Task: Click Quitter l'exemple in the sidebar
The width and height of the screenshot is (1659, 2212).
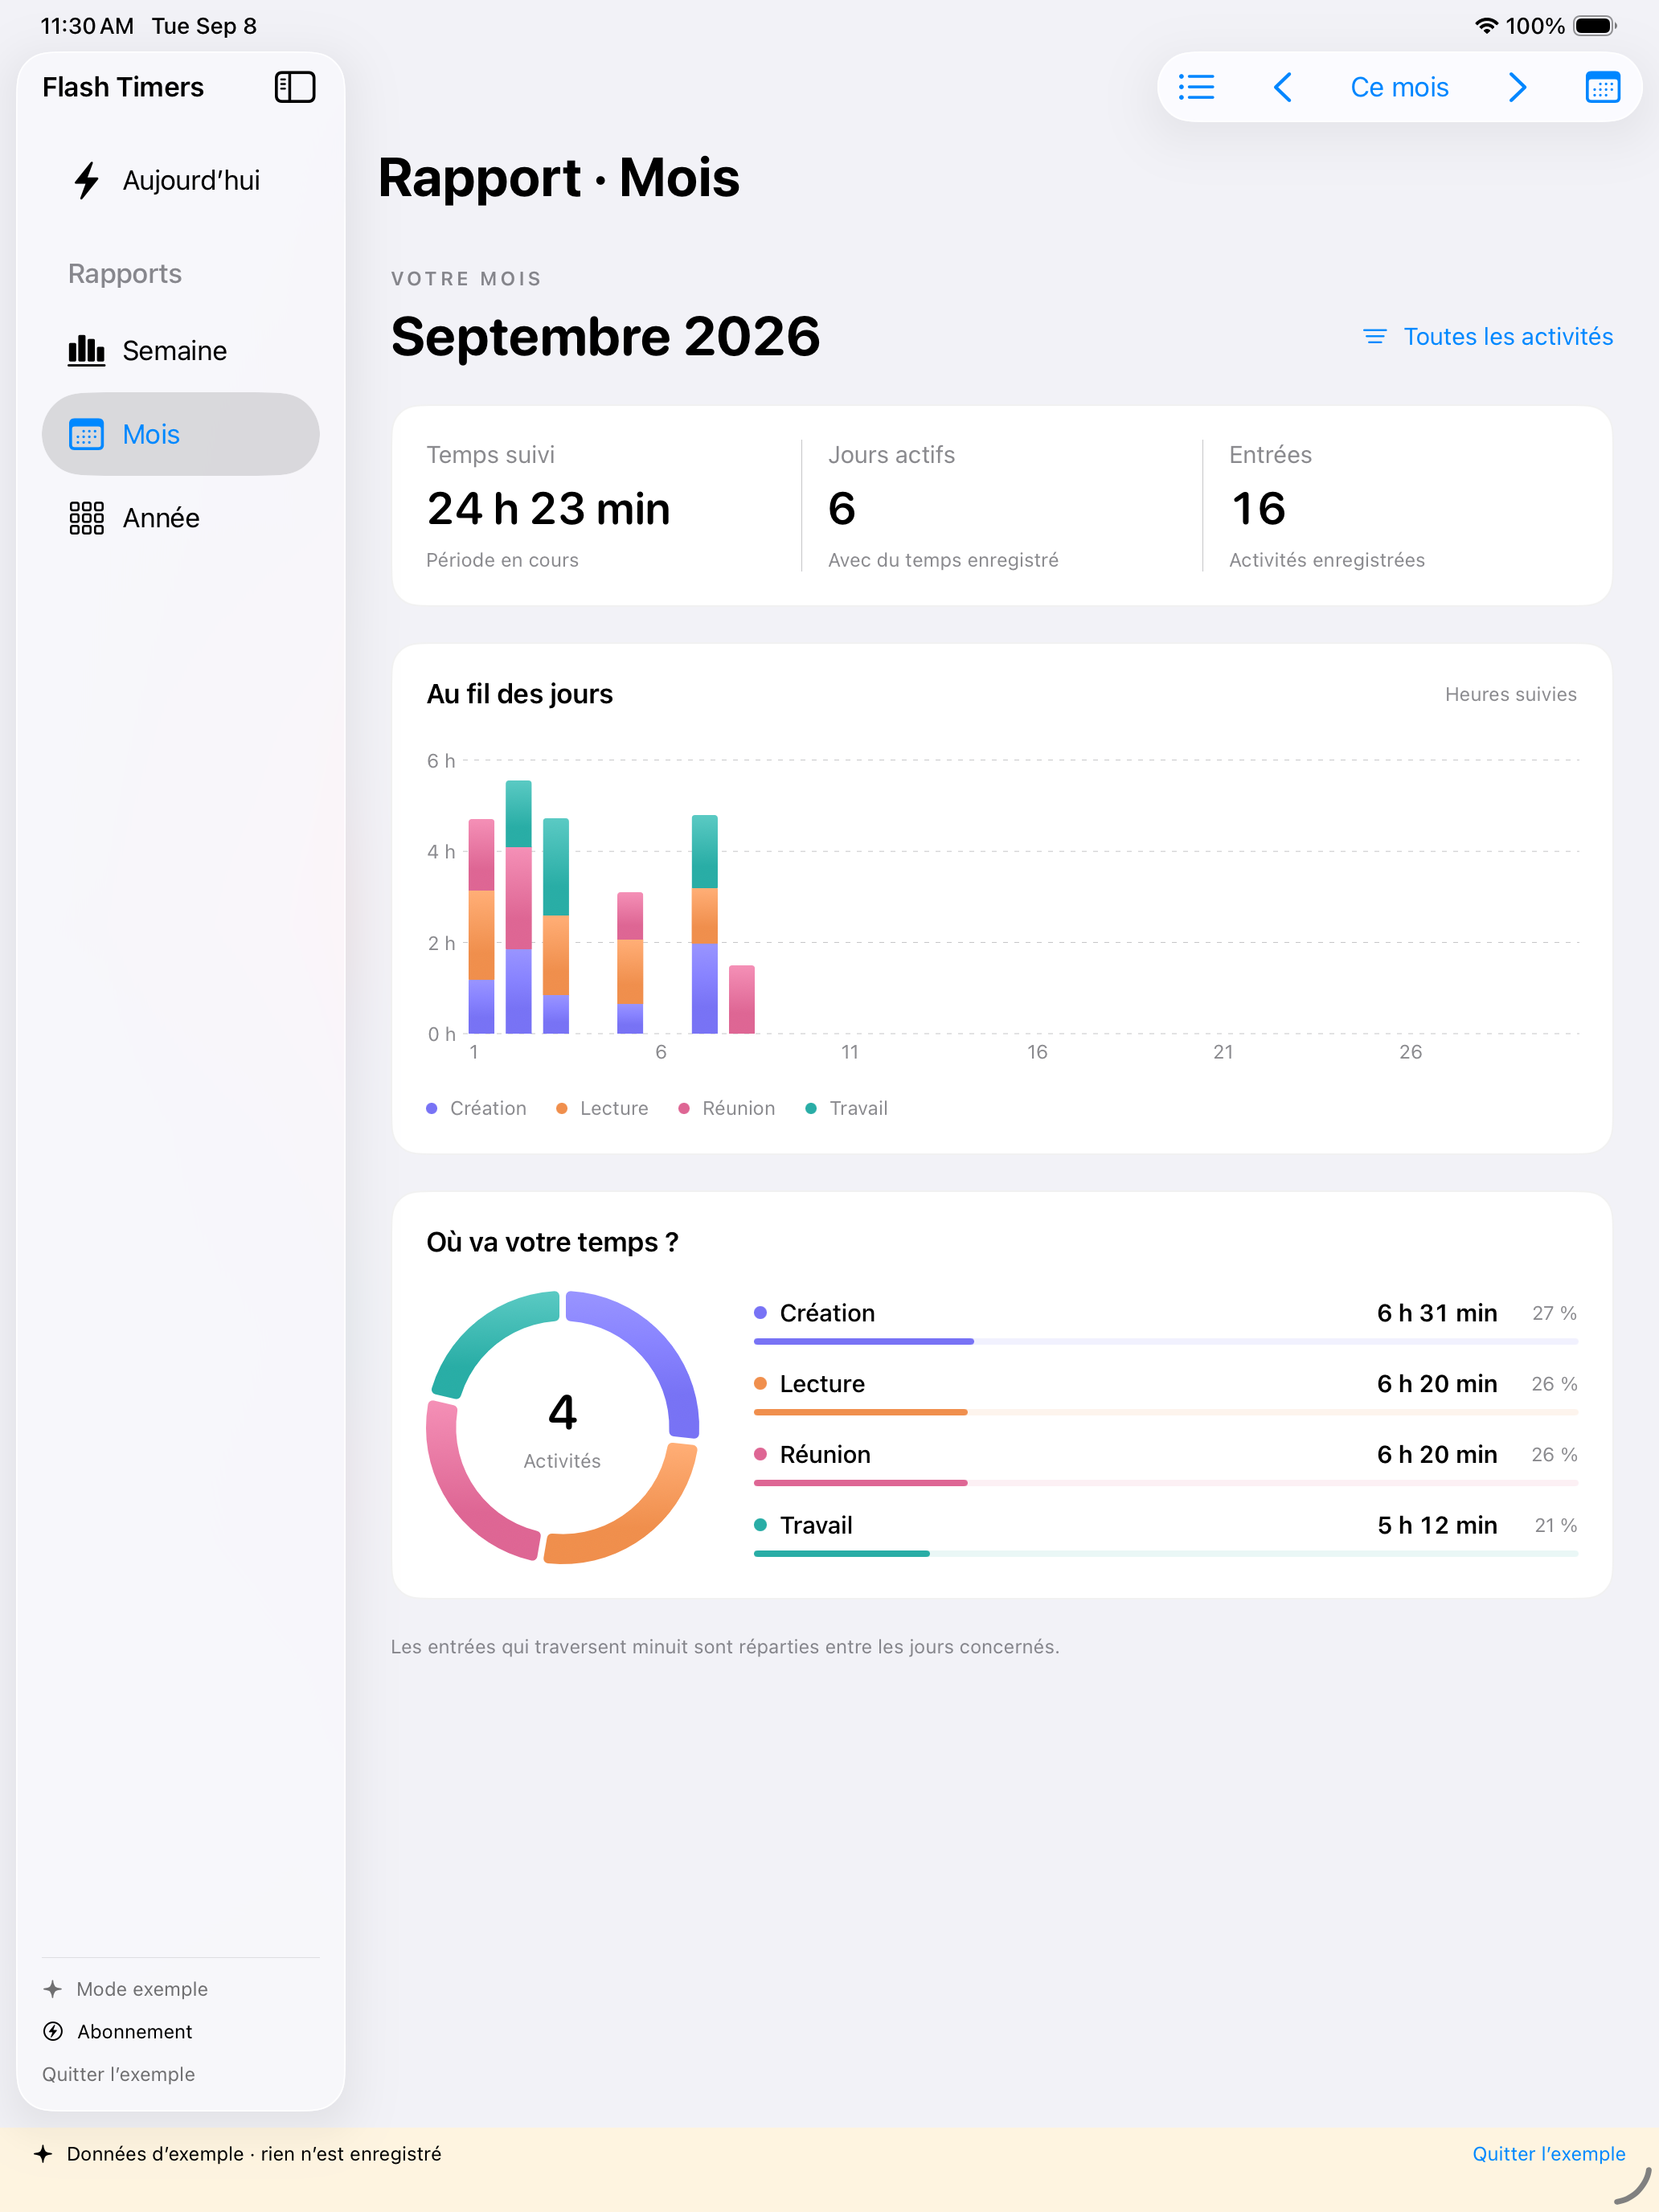Action: point(118,2074)
